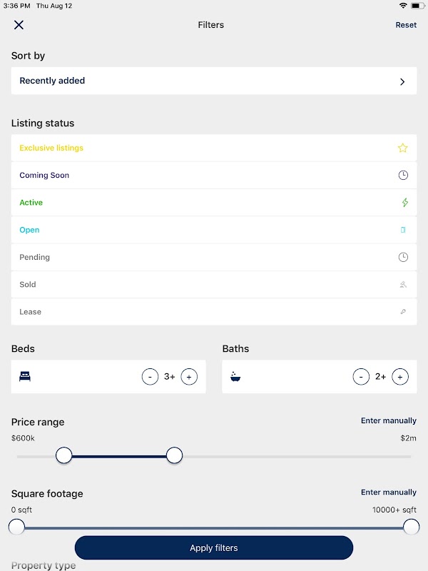Tap the bed icon under Beds

pos(25,377)
